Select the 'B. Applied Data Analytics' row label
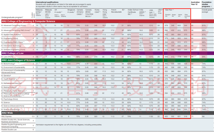This screenshot has height=132, width=214. coord(11,35)
